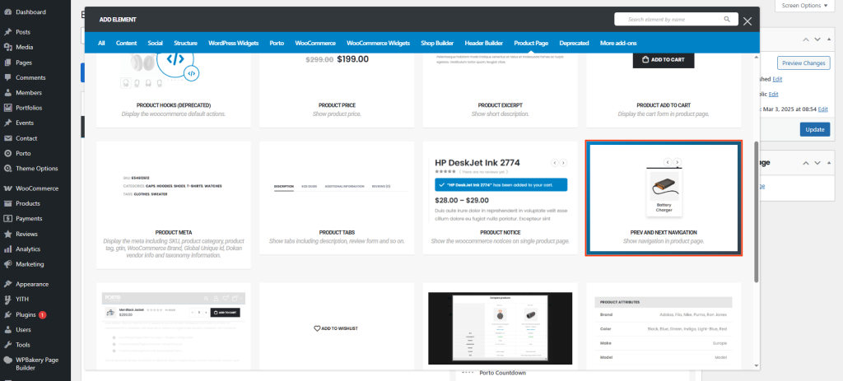Open Plugins menu via its plug icon
Image resolution: width=843 pixels, height=381 pixels.
pyautogui.click(x=7, y=314)
